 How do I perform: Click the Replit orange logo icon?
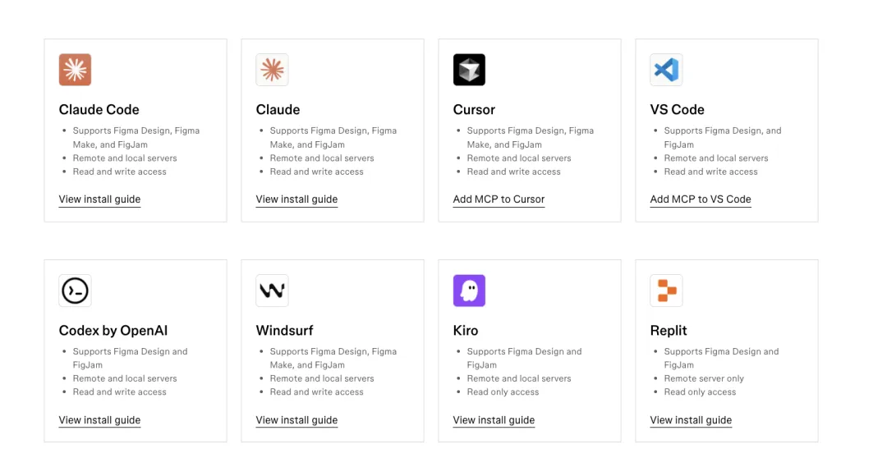666,291
